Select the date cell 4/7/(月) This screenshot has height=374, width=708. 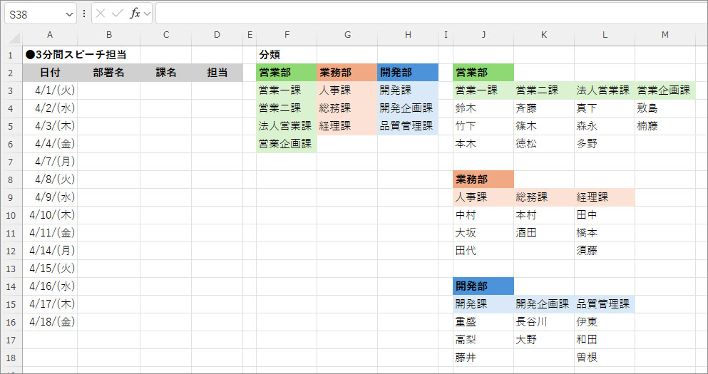(50, 162)
